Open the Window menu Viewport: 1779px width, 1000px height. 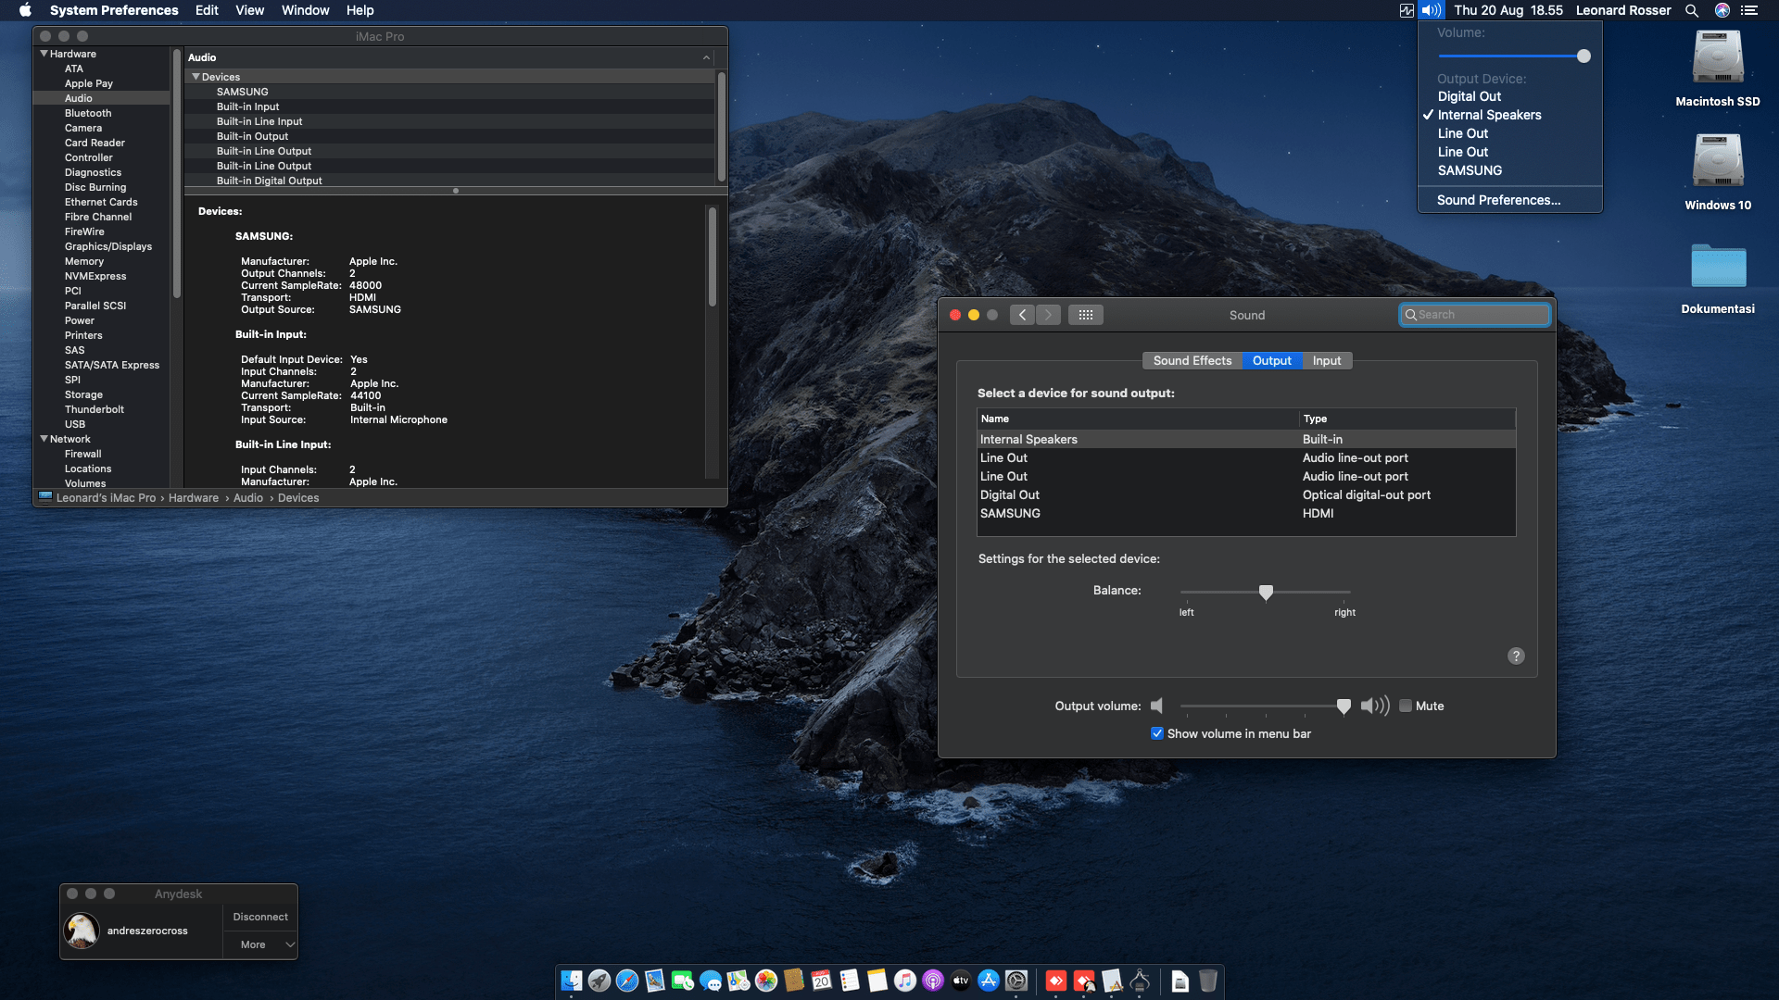pyautogui.click(x=305, y=10)
